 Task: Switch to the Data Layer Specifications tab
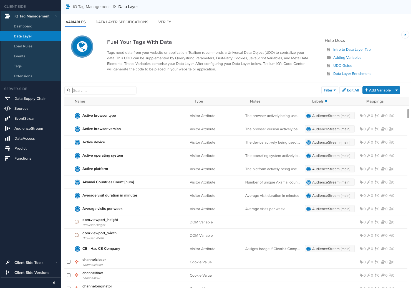[x=122, y=22]
